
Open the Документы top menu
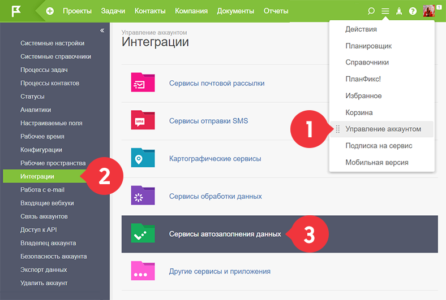click(235, 11)
